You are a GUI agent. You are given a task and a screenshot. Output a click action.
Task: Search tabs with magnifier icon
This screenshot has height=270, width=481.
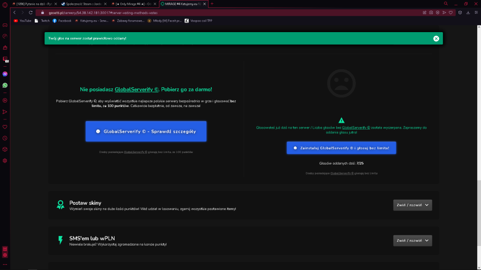coord(446,4)
